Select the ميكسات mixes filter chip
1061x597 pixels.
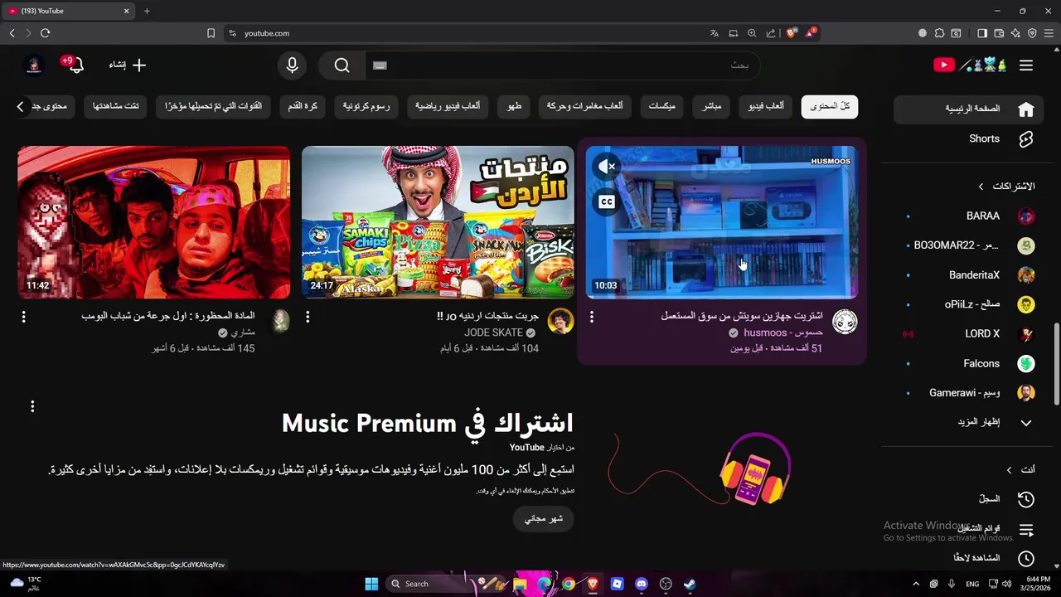click(x=661, y=106)
